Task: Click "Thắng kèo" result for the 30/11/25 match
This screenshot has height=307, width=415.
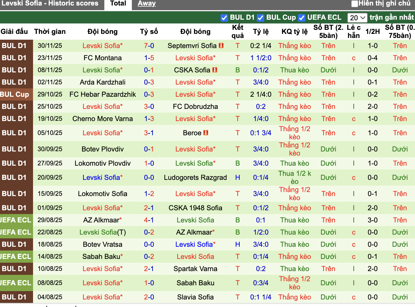Action: [294, 45]
